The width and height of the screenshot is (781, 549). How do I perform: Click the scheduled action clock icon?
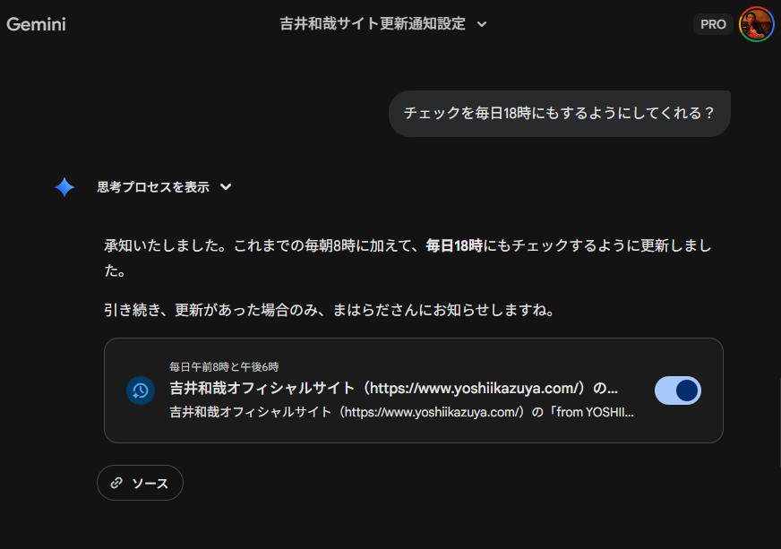141,390
